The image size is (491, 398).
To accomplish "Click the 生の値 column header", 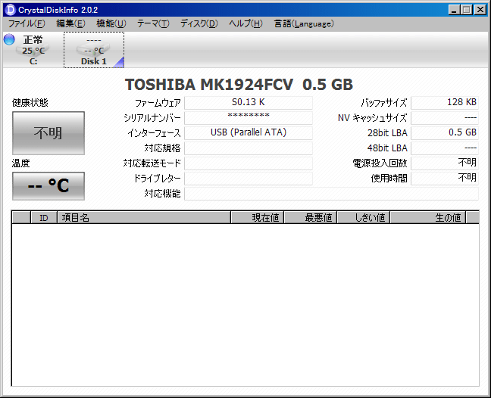I will coord(428,218).
